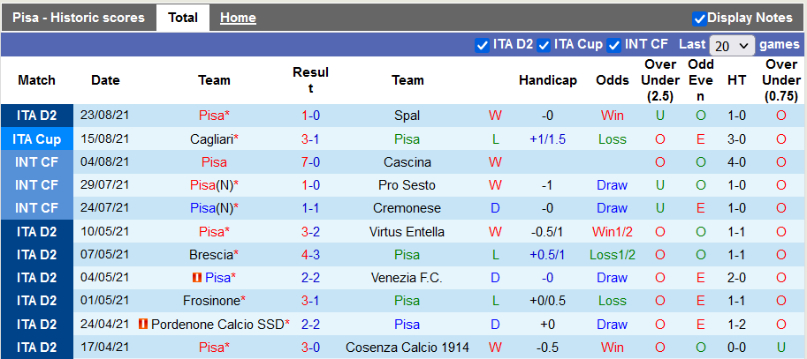Uncheck the ITA Cup filter checkbox
This screenshot has height=359, width=807.
click(544, 45)
